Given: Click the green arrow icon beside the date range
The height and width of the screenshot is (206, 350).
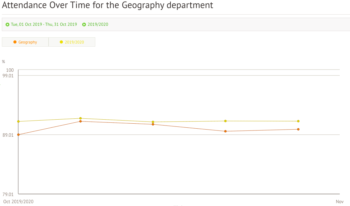Looking at the screenshot, I should click(x=7, y=25).
